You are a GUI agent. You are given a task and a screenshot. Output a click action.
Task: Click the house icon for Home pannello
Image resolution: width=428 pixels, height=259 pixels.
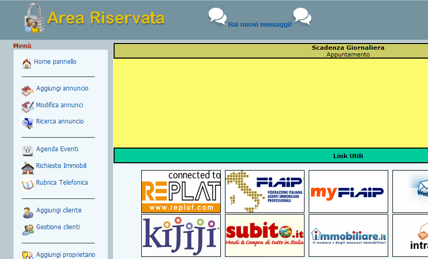27,64
